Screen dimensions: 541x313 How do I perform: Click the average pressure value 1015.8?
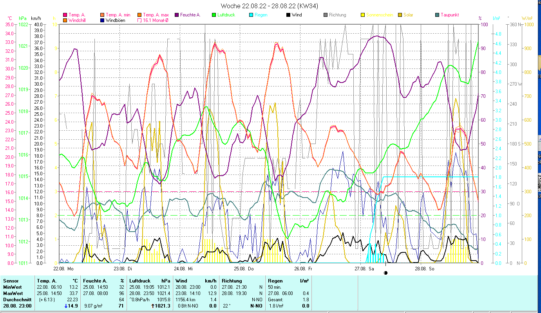point(164,300)
